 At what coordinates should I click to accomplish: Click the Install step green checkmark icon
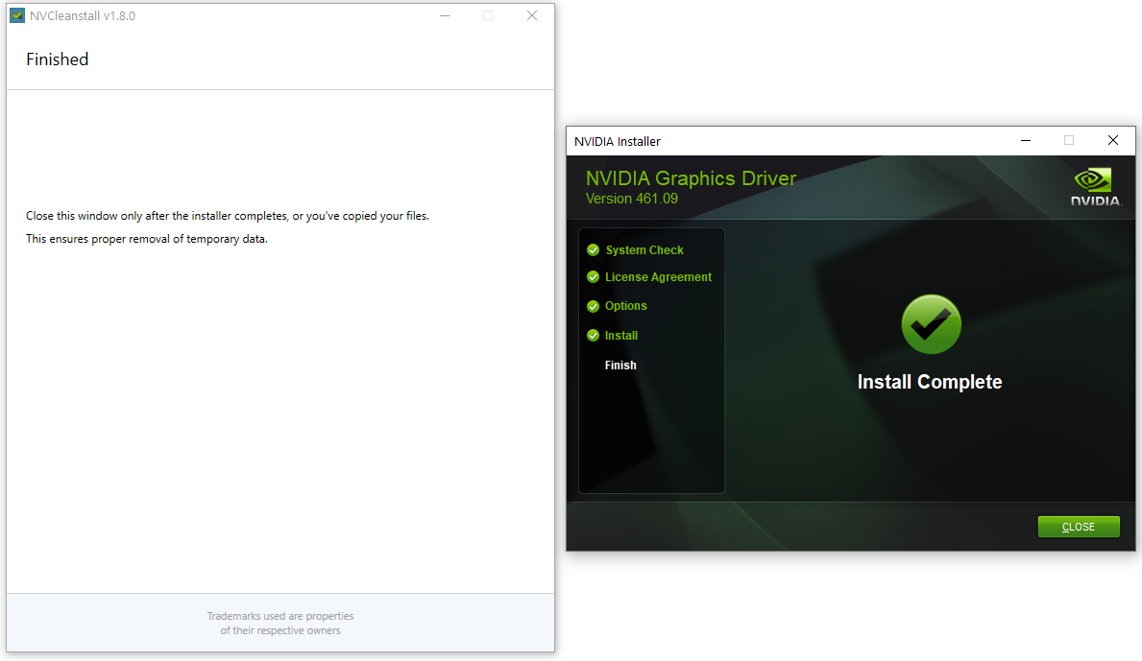[x=593, y=335]
